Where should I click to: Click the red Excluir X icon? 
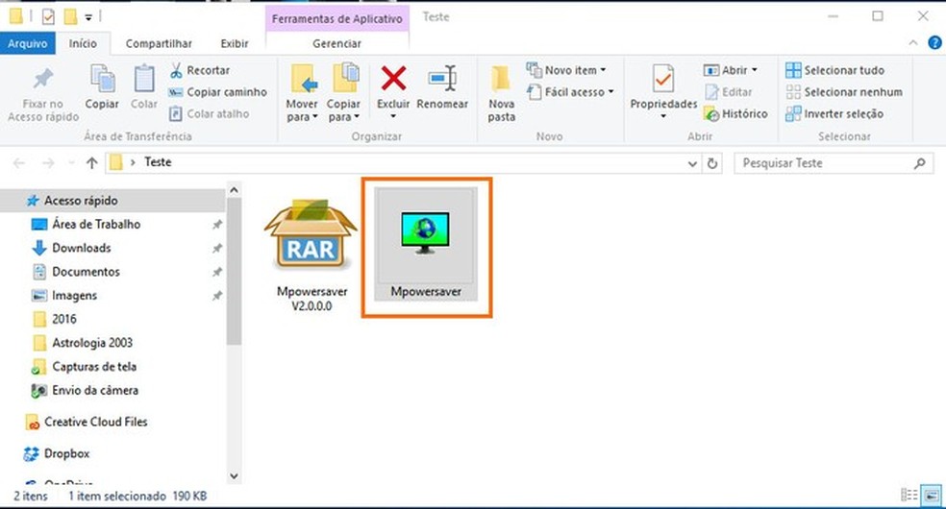393,79
